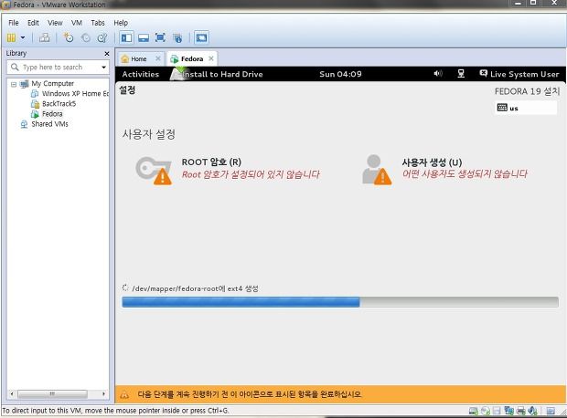Screen dimensions: 567x418
Task: Open the File menu
Action: pos(14,23)
